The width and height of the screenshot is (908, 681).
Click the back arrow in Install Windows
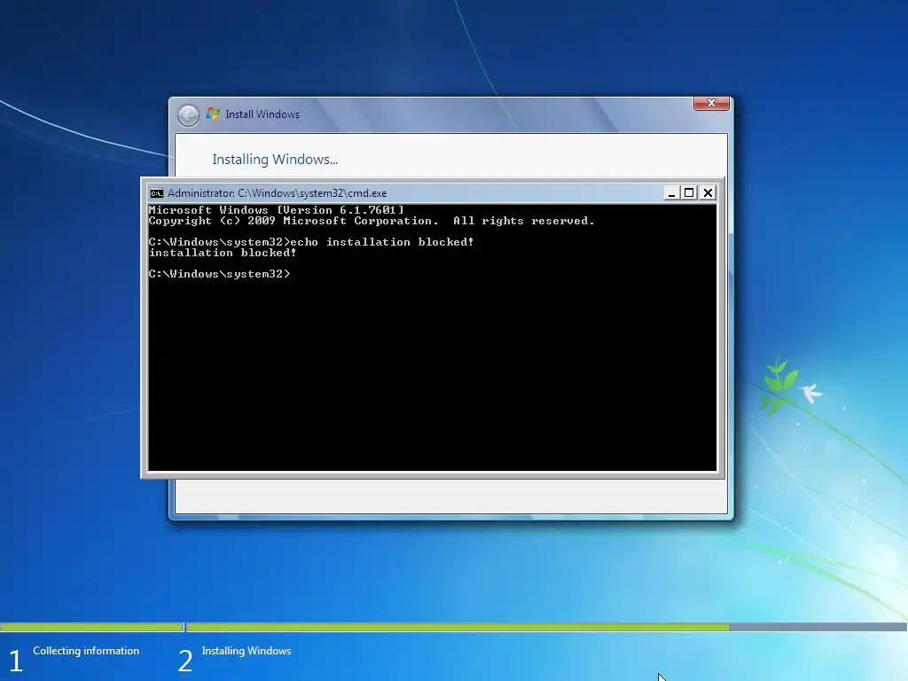pyautogui.click(x=188, y=115)
